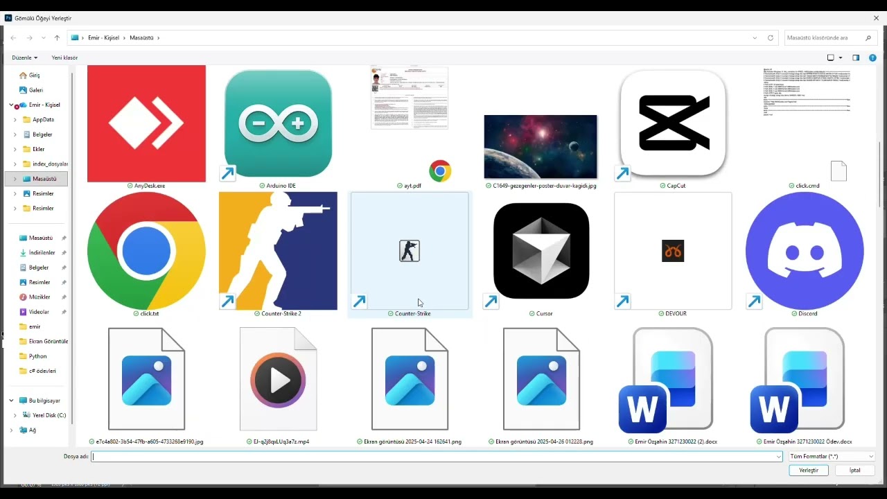Open the Dosya adı suggestions dropdown arrow
This screenshot has height=499, width=887.
coord(779,457)
